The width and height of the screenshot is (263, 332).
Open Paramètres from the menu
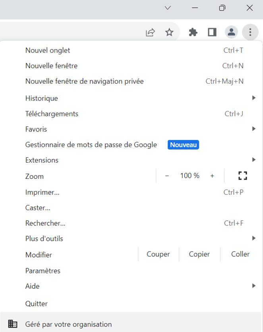(43, 271)
